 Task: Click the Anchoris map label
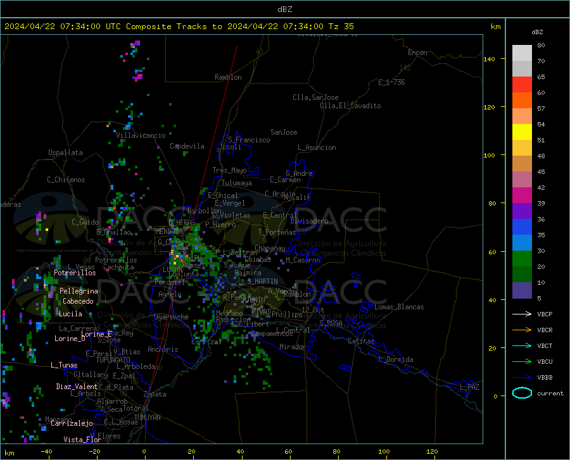163,349
